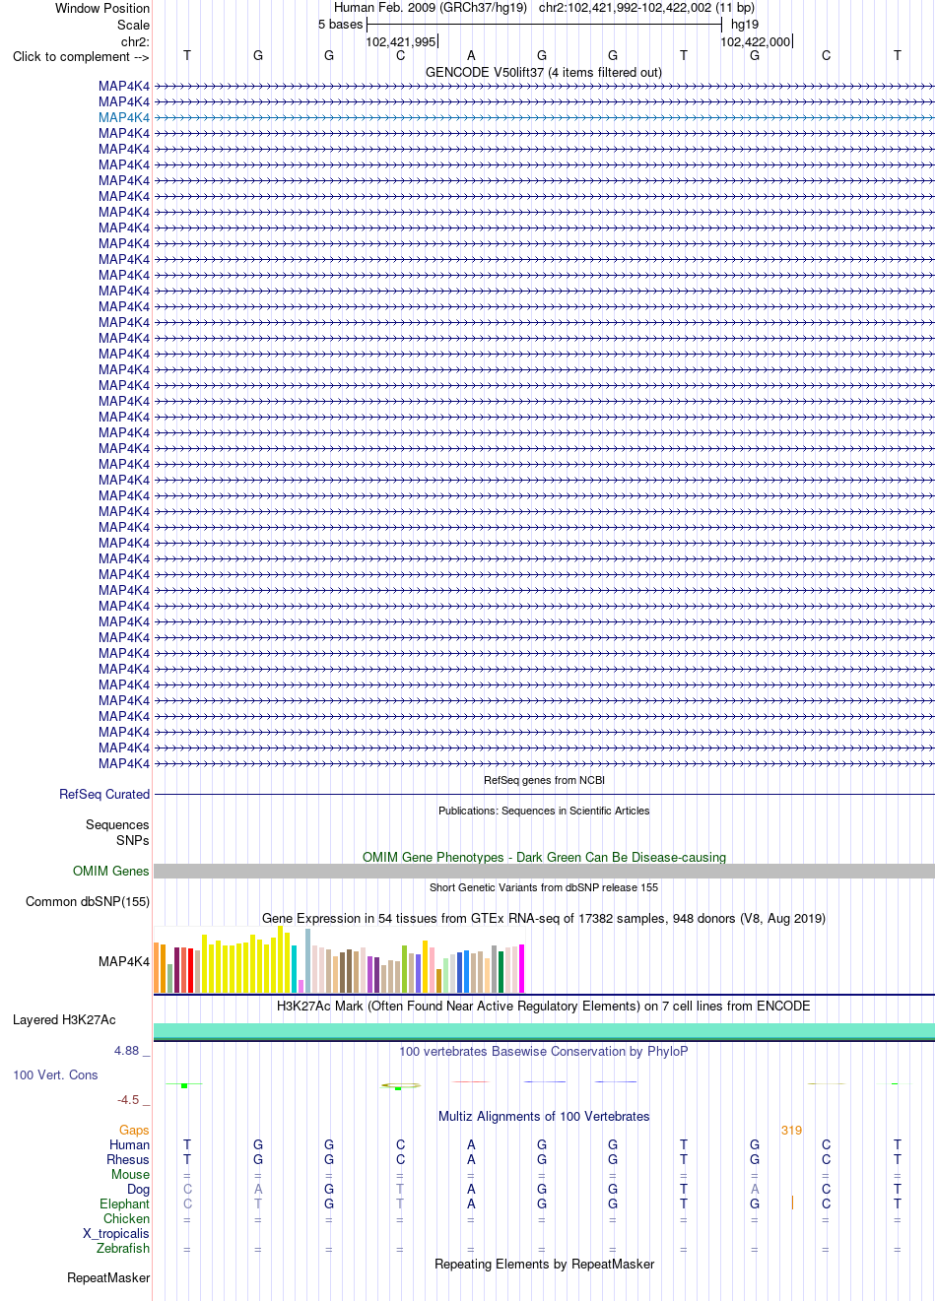Click the H3K27Ac Mark track title

coord(544,1006)
